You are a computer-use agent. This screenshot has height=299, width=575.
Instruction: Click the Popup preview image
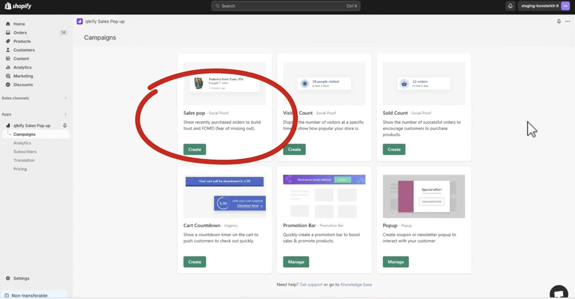[424, 196]
